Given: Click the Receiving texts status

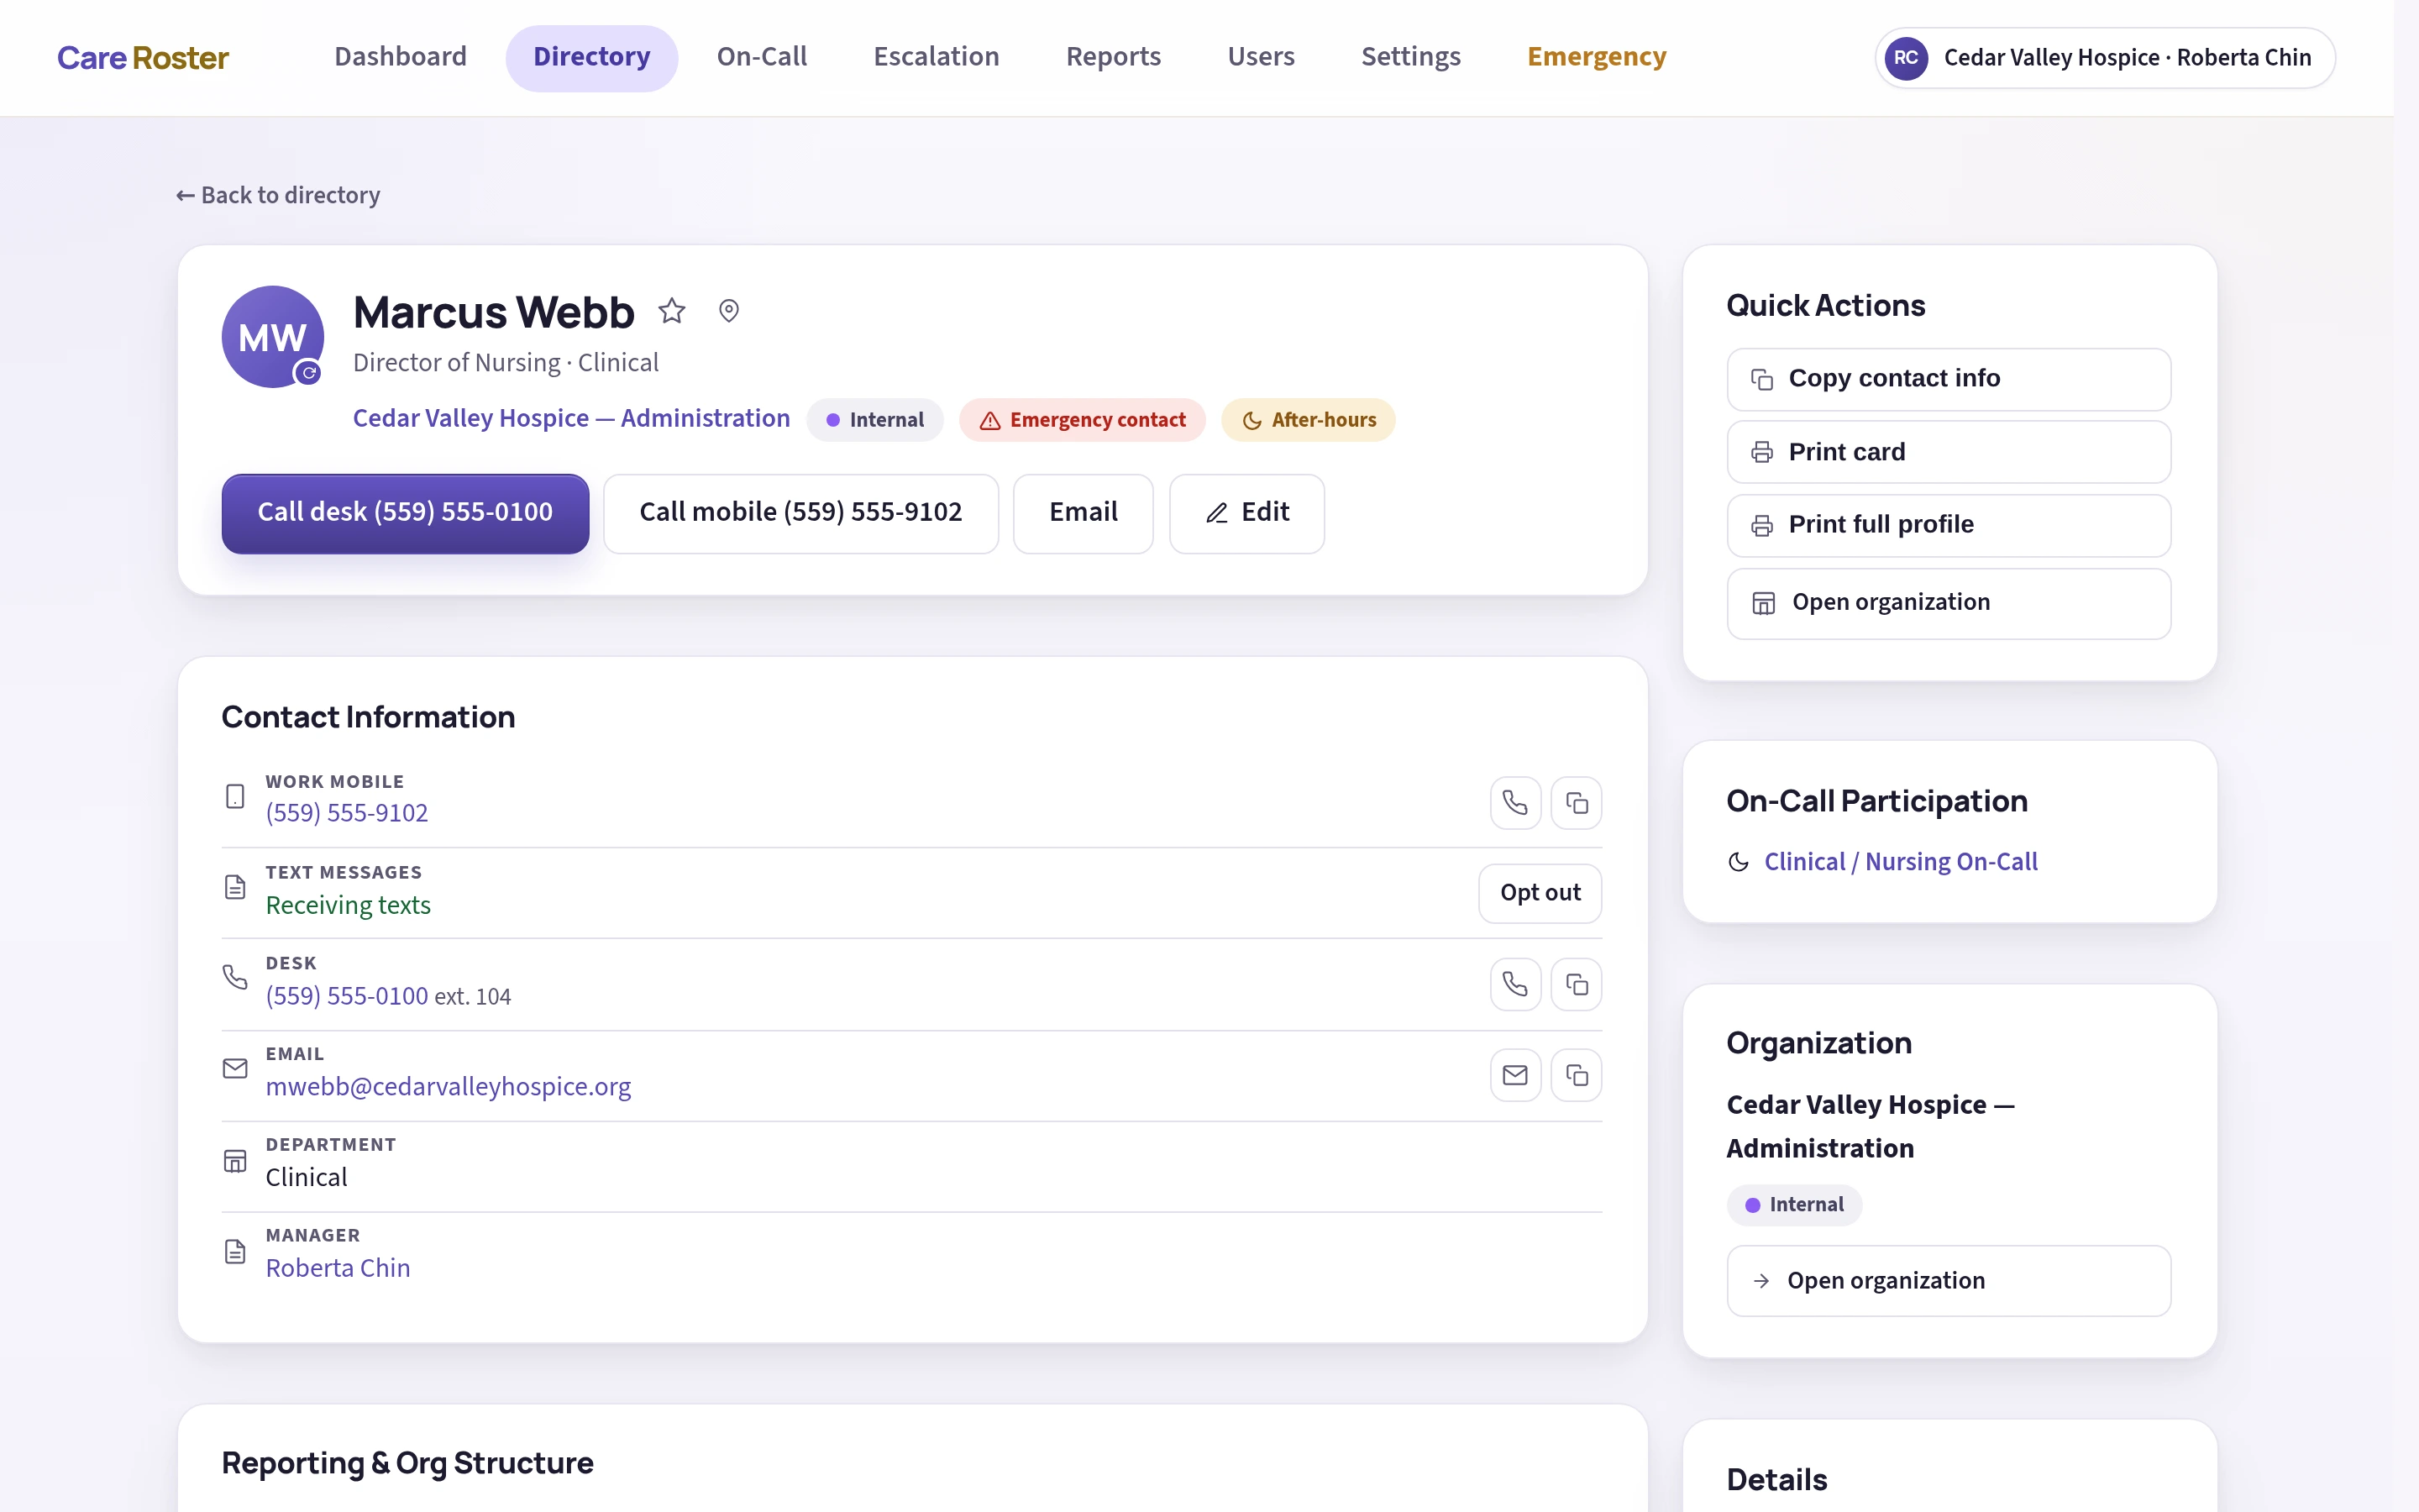Looking at the screenshot, I should (348, 905).
